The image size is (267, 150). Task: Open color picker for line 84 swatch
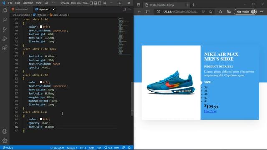(x=41, y=82)
